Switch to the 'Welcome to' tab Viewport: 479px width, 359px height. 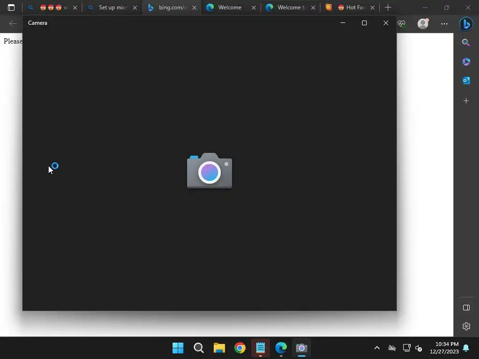click(x=290, y=7)
